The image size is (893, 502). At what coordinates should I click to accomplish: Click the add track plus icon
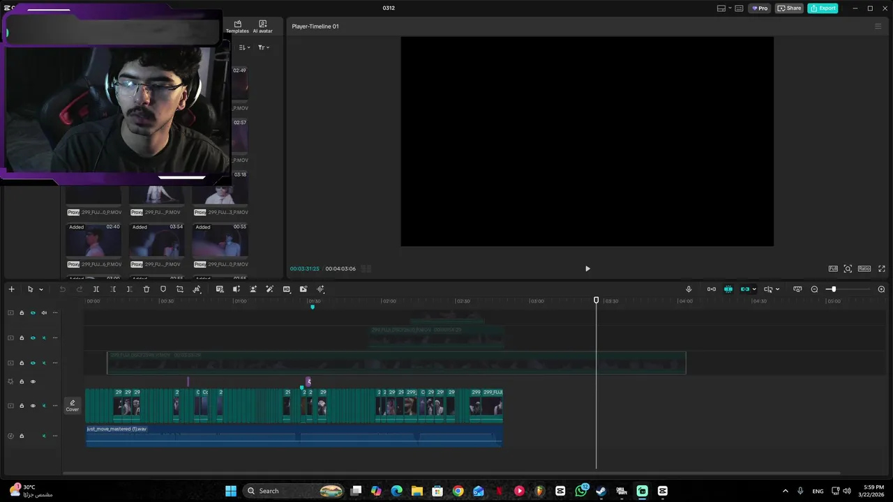11,289
